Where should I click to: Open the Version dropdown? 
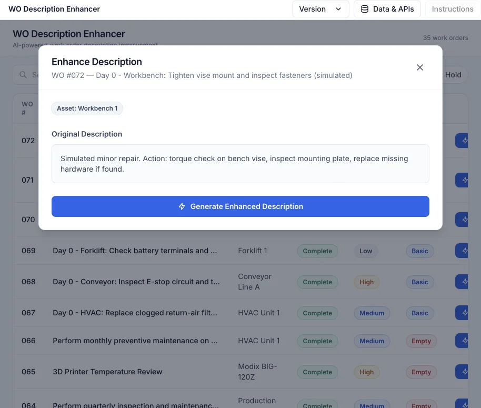coord(320,9)
